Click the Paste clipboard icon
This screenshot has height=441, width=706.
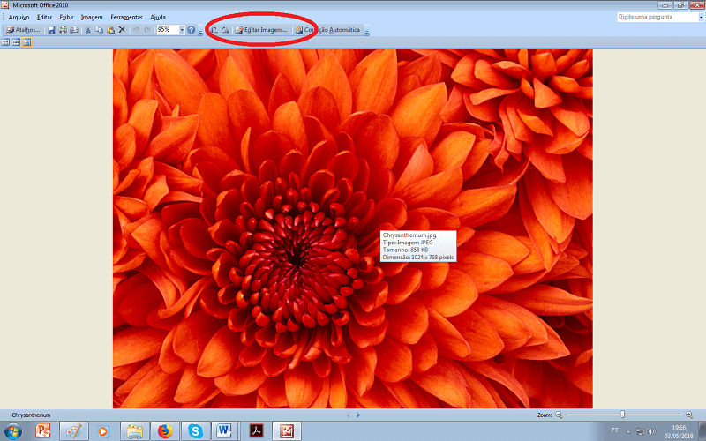(x=110, y=30)
